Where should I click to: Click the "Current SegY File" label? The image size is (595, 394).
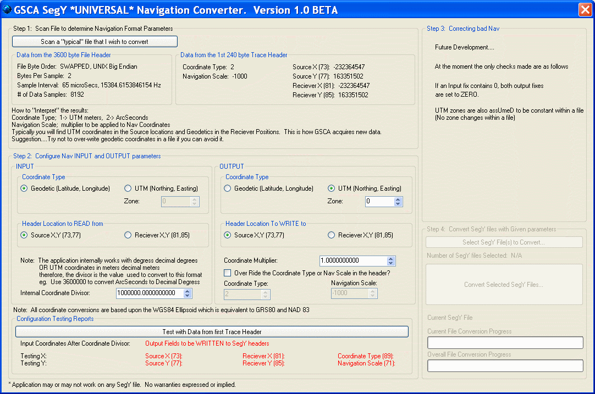click(450, 318)
